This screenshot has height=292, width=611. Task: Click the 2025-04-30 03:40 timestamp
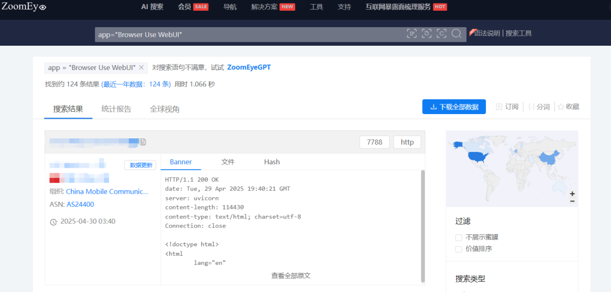click(x=88, y=221)
